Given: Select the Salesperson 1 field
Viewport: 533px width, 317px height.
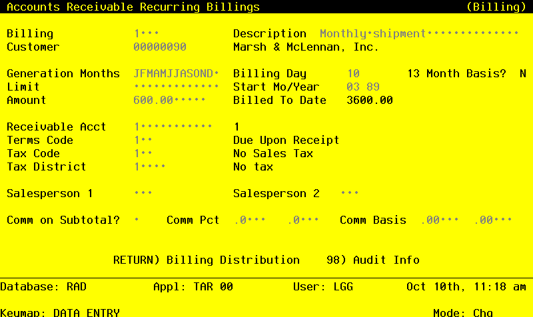Looking at the screenshot, I should click(143, 193).
